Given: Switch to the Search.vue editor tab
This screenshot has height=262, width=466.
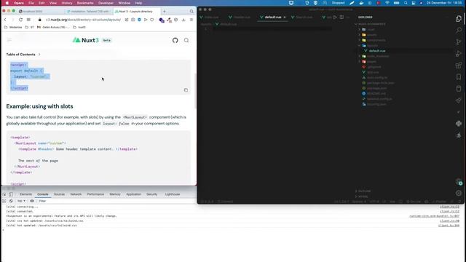Looking at the screenshot, I should (x=304, y=17).
